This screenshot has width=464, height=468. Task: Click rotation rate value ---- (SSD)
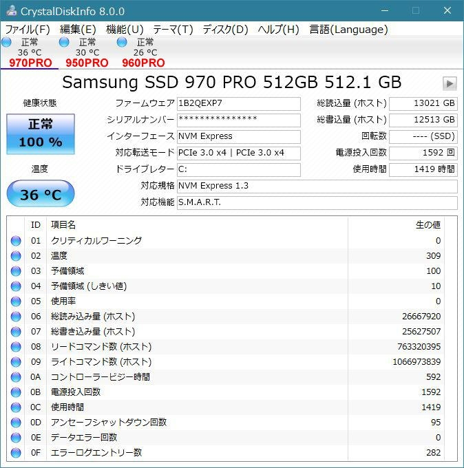[x=423, y=137]
